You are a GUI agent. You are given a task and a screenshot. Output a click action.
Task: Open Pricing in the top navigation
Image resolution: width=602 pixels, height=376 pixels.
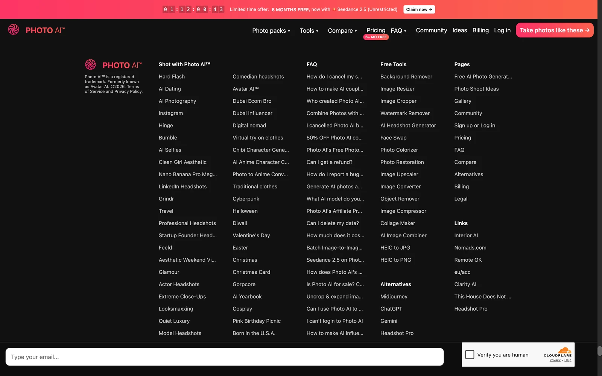click(x=376, y=30)
